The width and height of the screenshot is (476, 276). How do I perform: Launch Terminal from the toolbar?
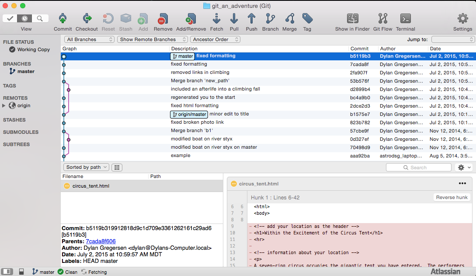[x=405, y=22]
